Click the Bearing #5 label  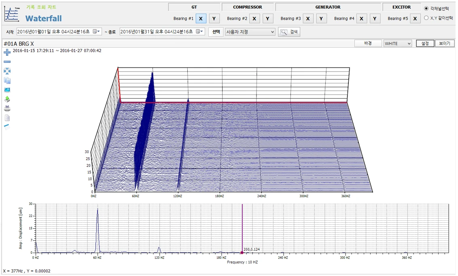point(398,19)
